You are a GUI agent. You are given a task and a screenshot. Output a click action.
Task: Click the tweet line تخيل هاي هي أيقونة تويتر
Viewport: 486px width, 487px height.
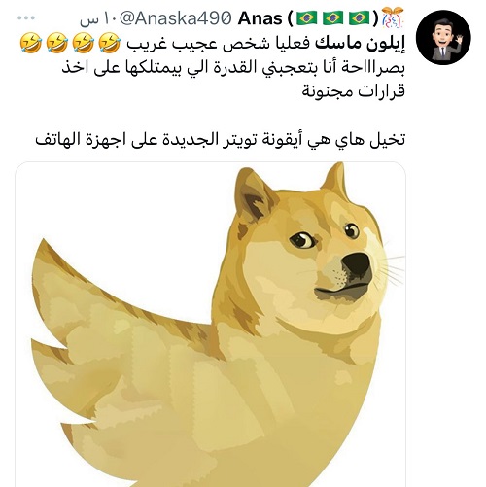(x=221, y=139)
